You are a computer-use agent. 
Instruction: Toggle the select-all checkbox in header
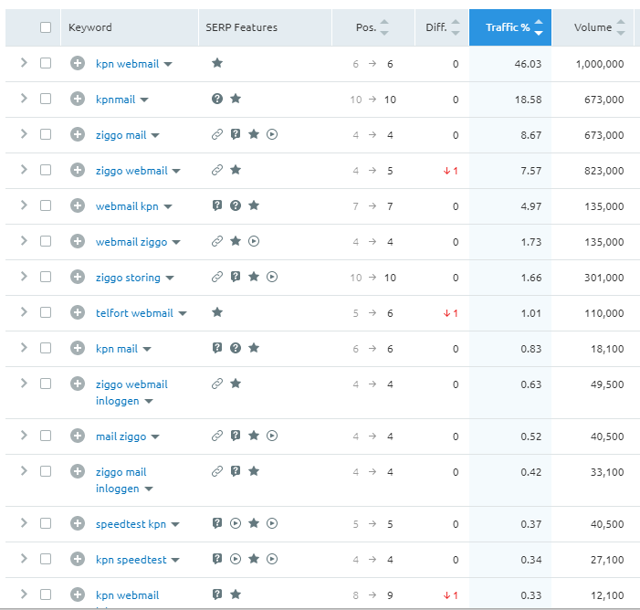[x=46, y=27]
